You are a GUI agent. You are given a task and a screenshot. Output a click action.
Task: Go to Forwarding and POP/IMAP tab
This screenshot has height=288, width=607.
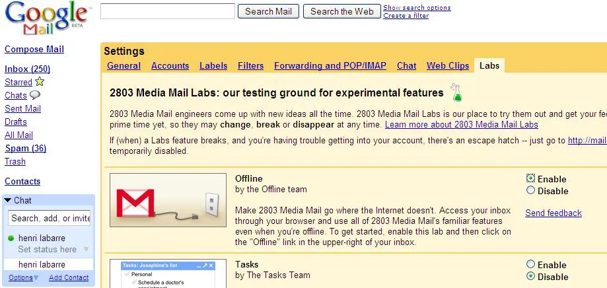[x=330, y=65]
